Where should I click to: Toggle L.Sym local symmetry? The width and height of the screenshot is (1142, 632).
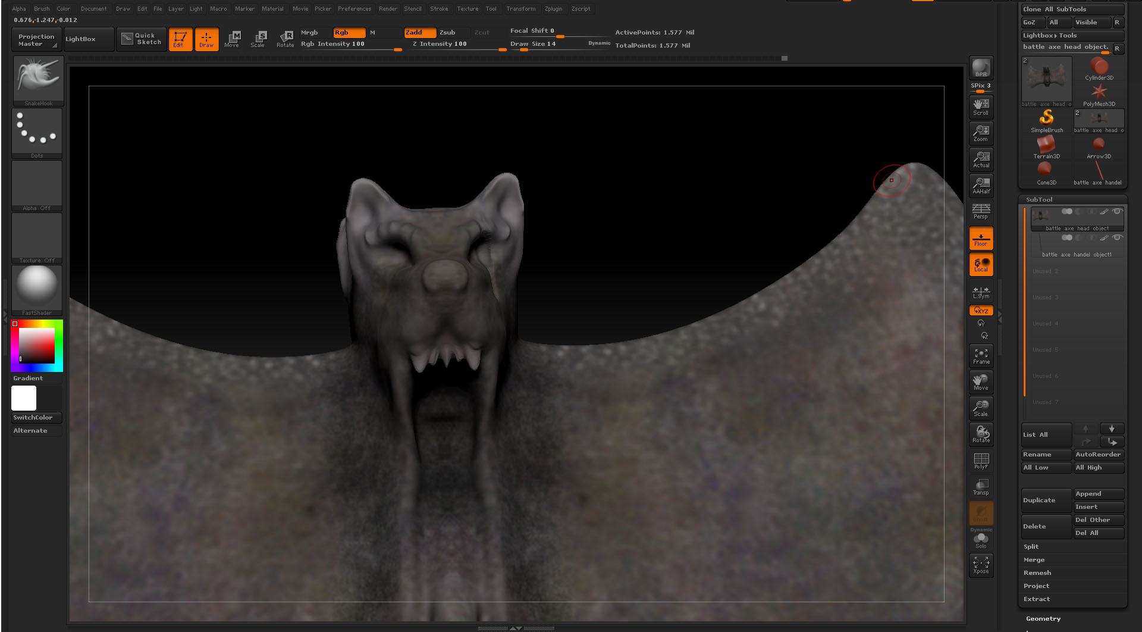[x=981, y=292]
